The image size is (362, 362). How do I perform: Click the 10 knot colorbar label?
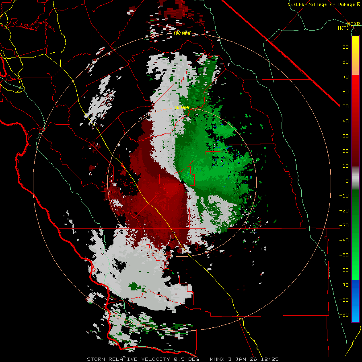click(346, 166)
